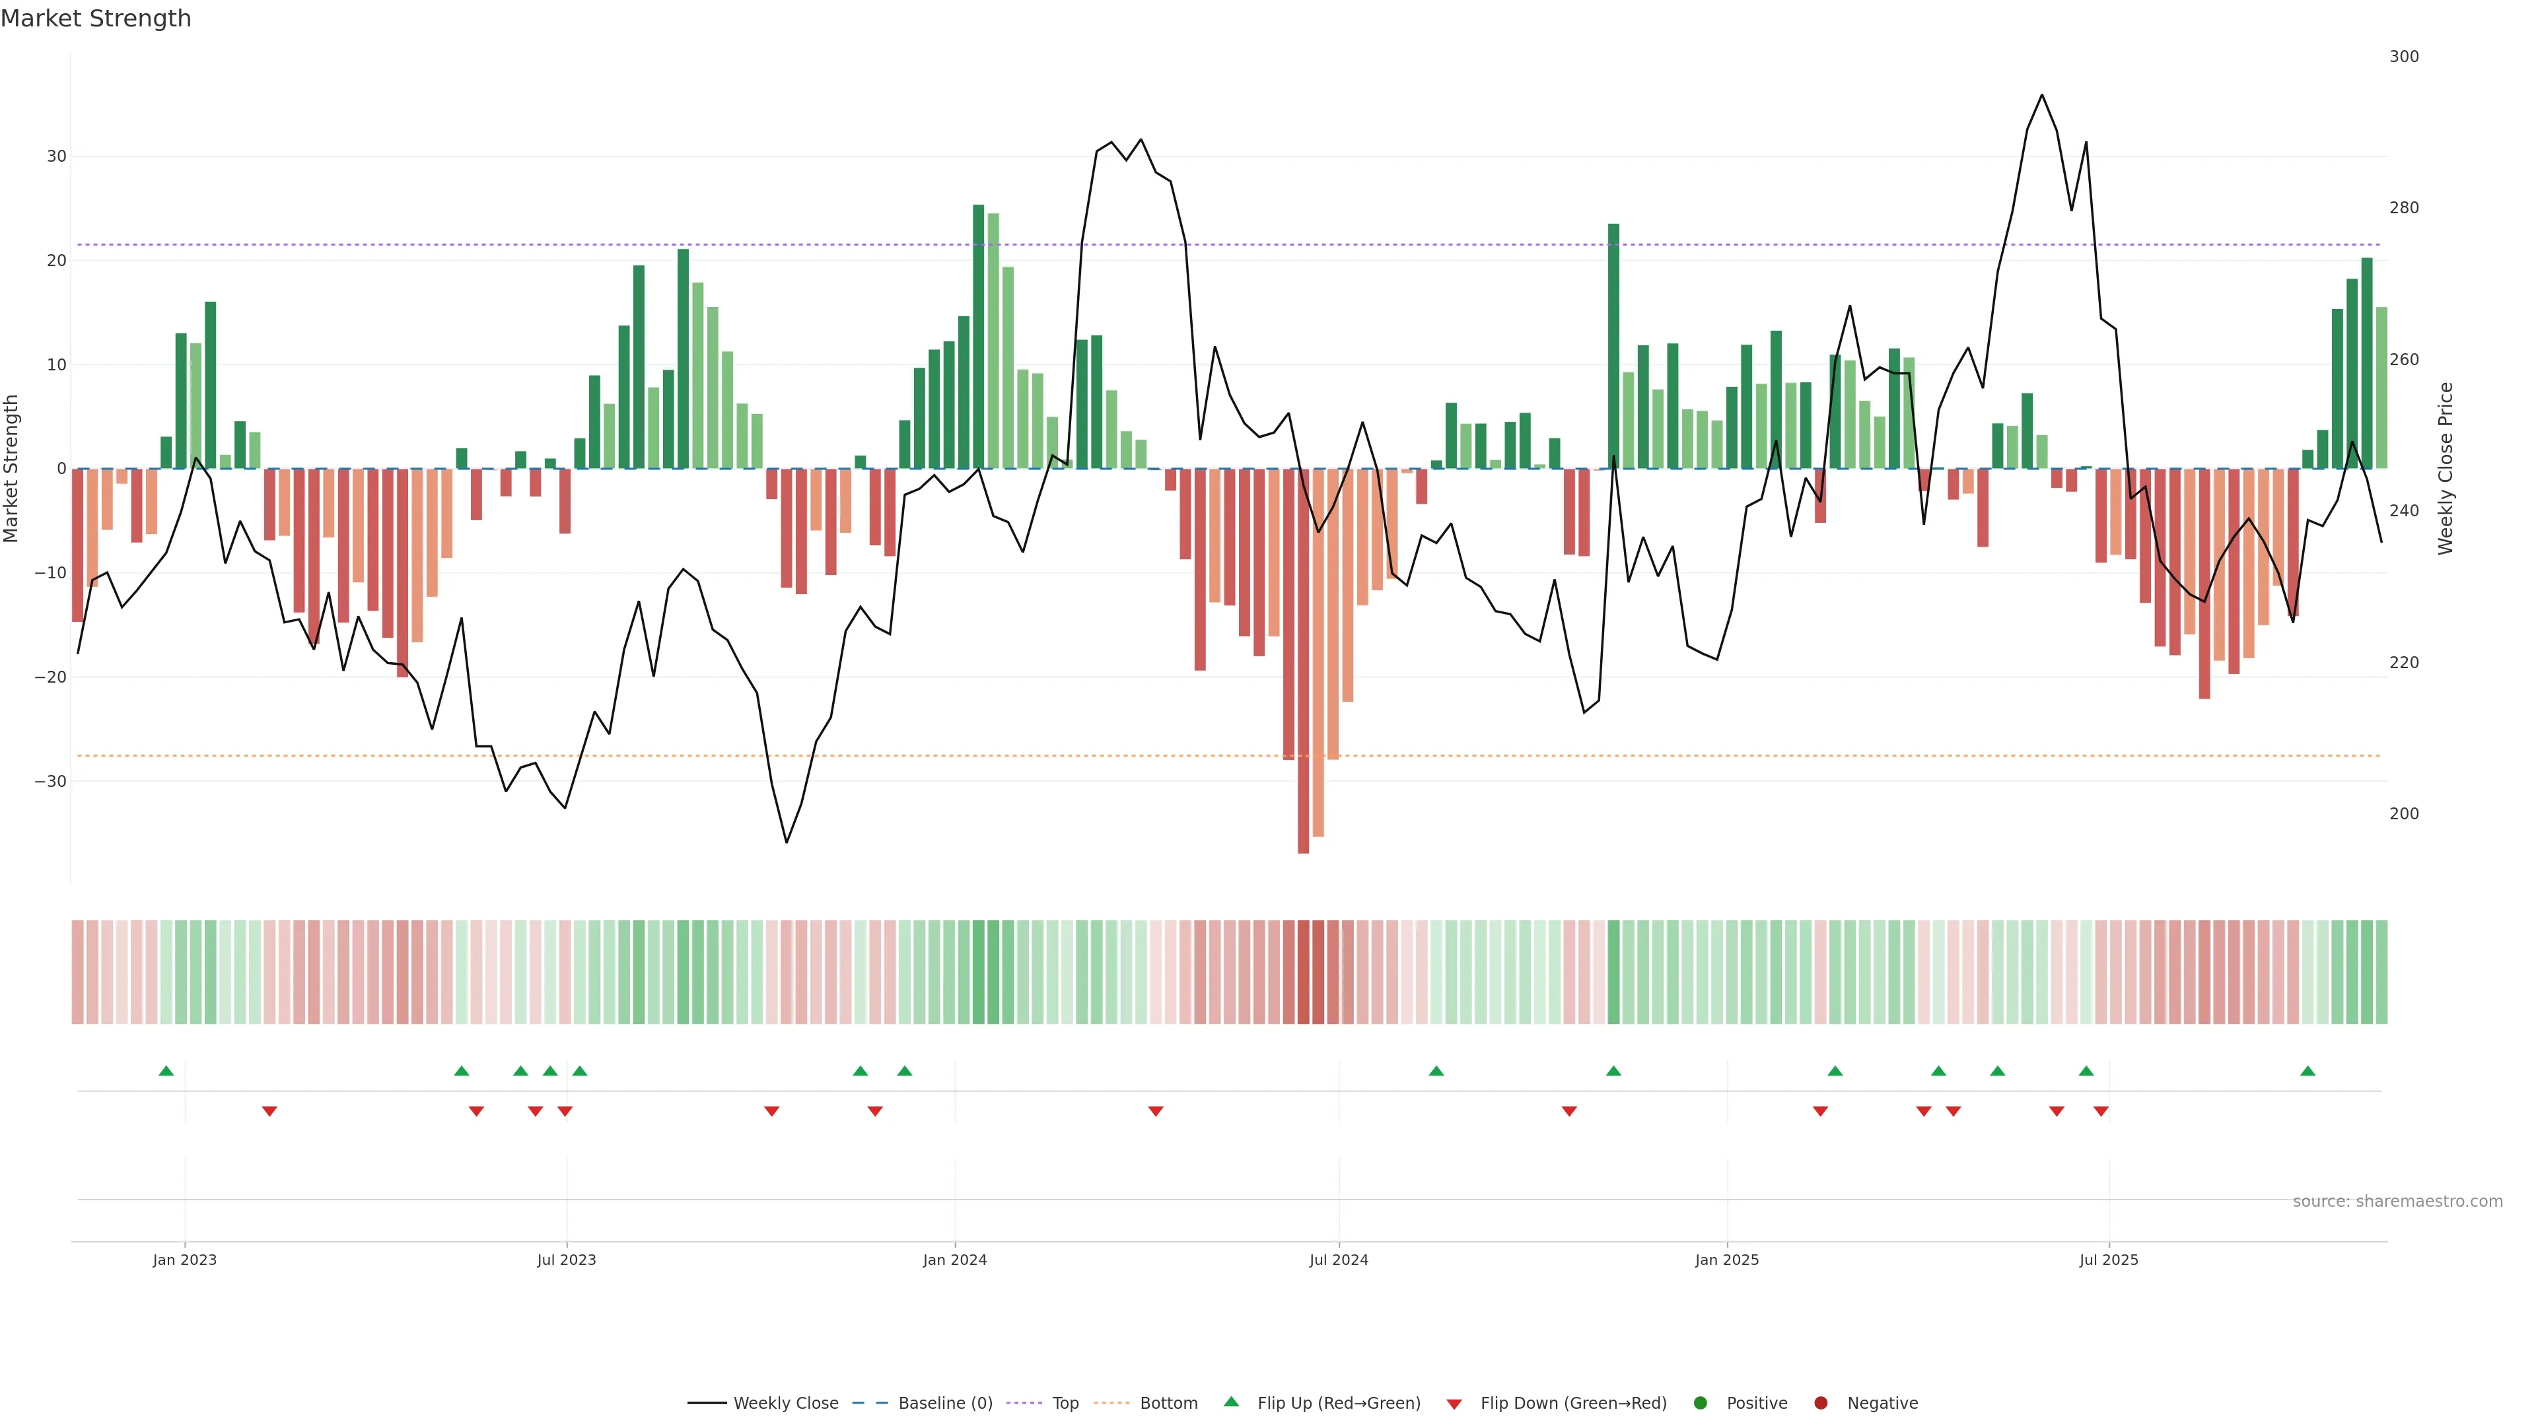Click Flip Up green triangle legend icon
This screenshot has width=2536, height=1426.
click(1230, 1402)
